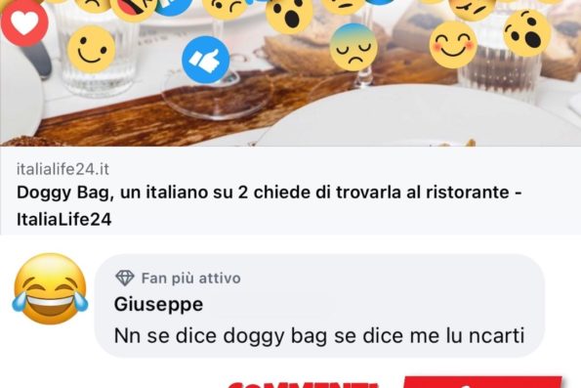The width and height of the screenshot is (581, 388).
Task: Click the ItaliaLife24 title second line
Action: (x=64, y=219)
